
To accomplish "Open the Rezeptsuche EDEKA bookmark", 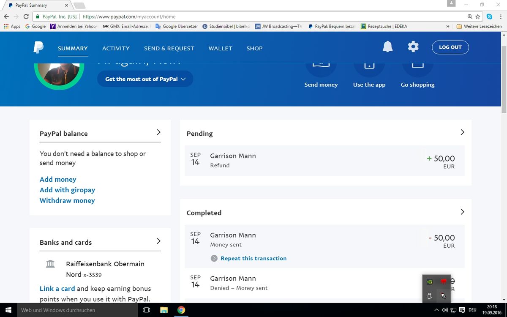I will click(384, 26).
